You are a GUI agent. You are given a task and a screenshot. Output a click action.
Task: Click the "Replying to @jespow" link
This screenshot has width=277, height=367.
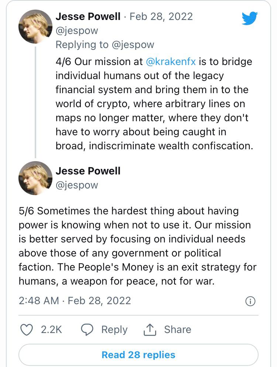[105, 45]
